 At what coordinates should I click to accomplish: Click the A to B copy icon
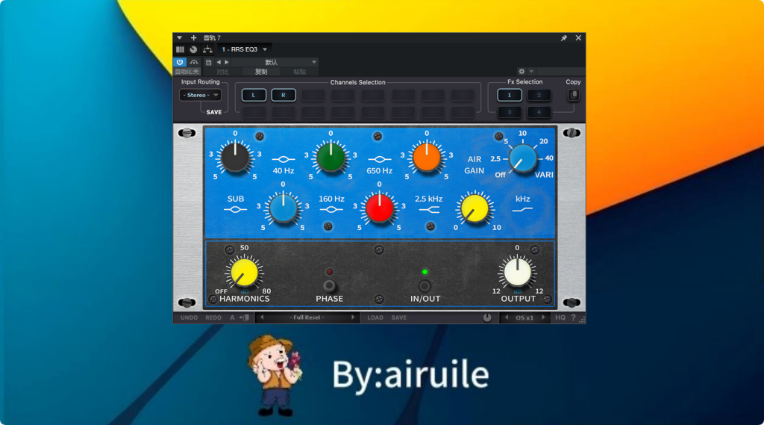[245, 317]
